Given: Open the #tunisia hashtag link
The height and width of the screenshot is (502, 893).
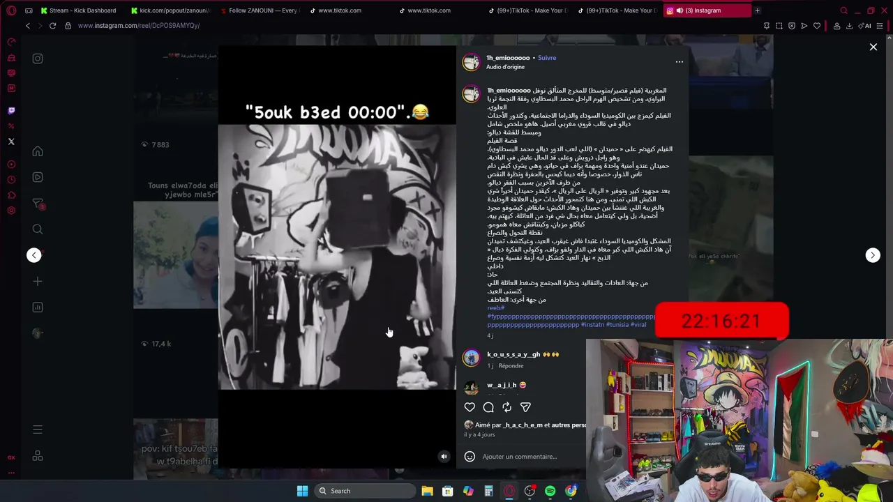Looking at the screenshot, I should [x=617, y=325].
